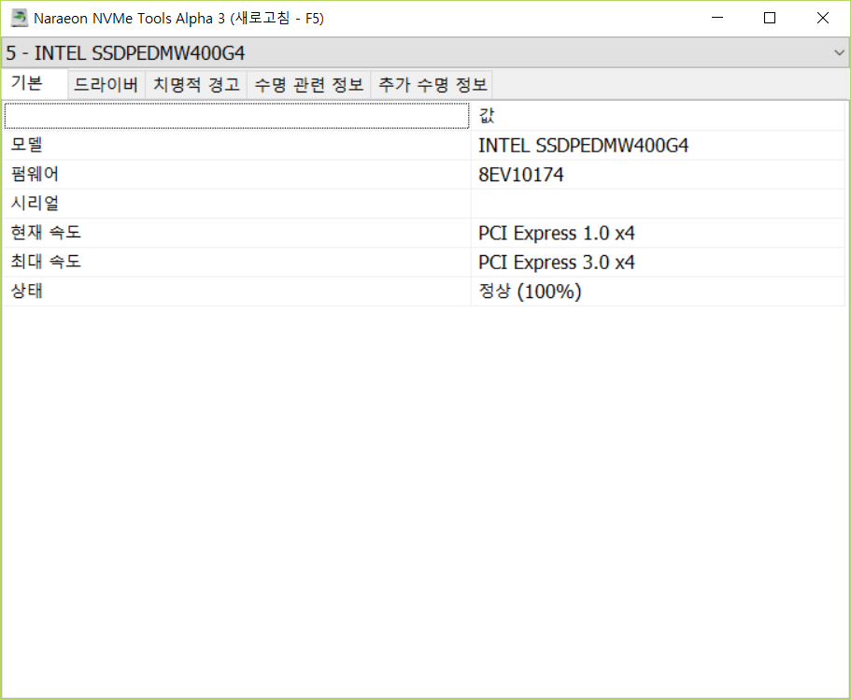Go to the 수명 관련 정보 tab

[x=309, y=85]
